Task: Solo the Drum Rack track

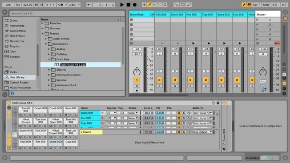Action: click(x=137, y=86)
